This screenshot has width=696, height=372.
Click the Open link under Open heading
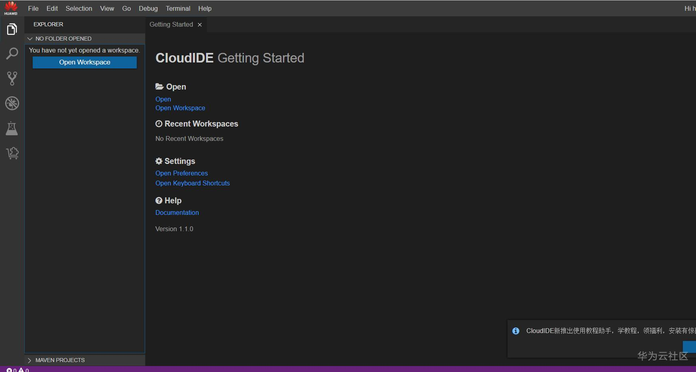(163, 99)
